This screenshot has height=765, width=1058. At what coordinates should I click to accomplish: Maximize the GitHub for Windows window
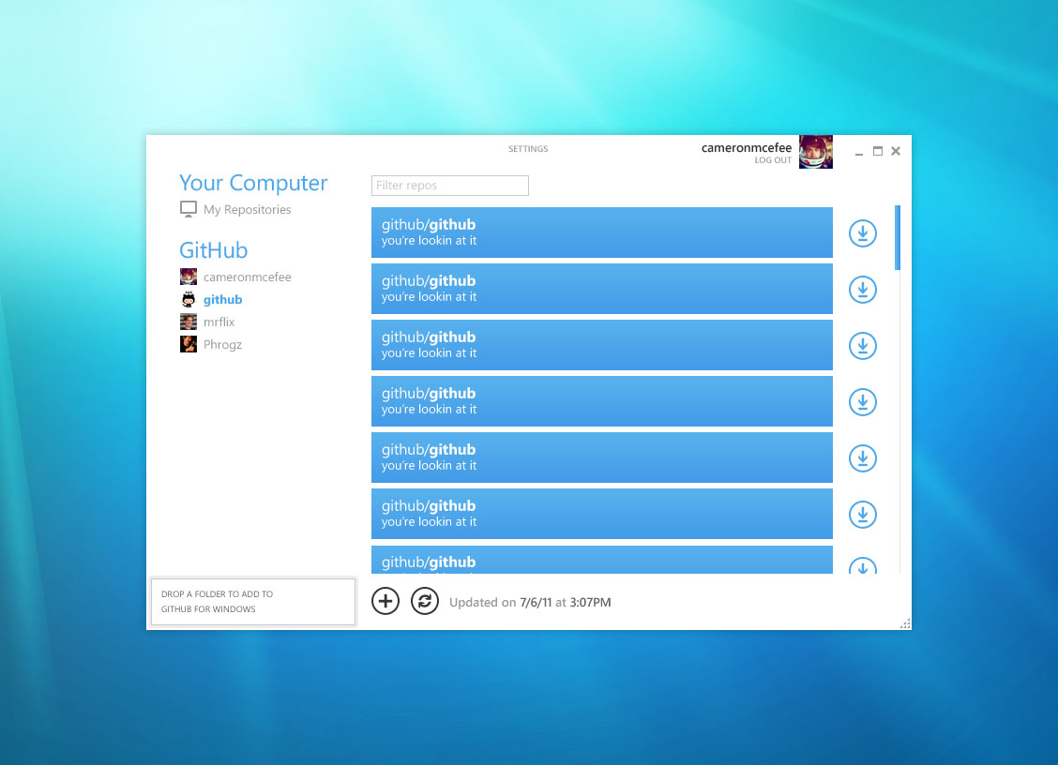878,151
